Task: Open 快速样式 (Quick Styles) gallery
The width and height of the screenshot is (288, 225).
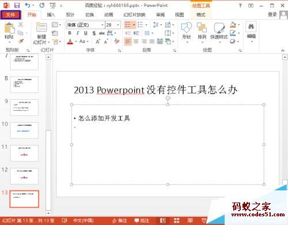Action: 219,32
